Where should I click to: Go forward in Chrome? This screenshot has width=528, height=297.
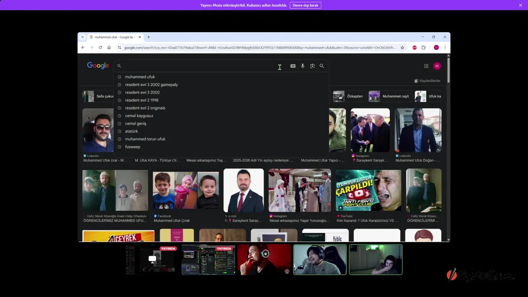92,47
